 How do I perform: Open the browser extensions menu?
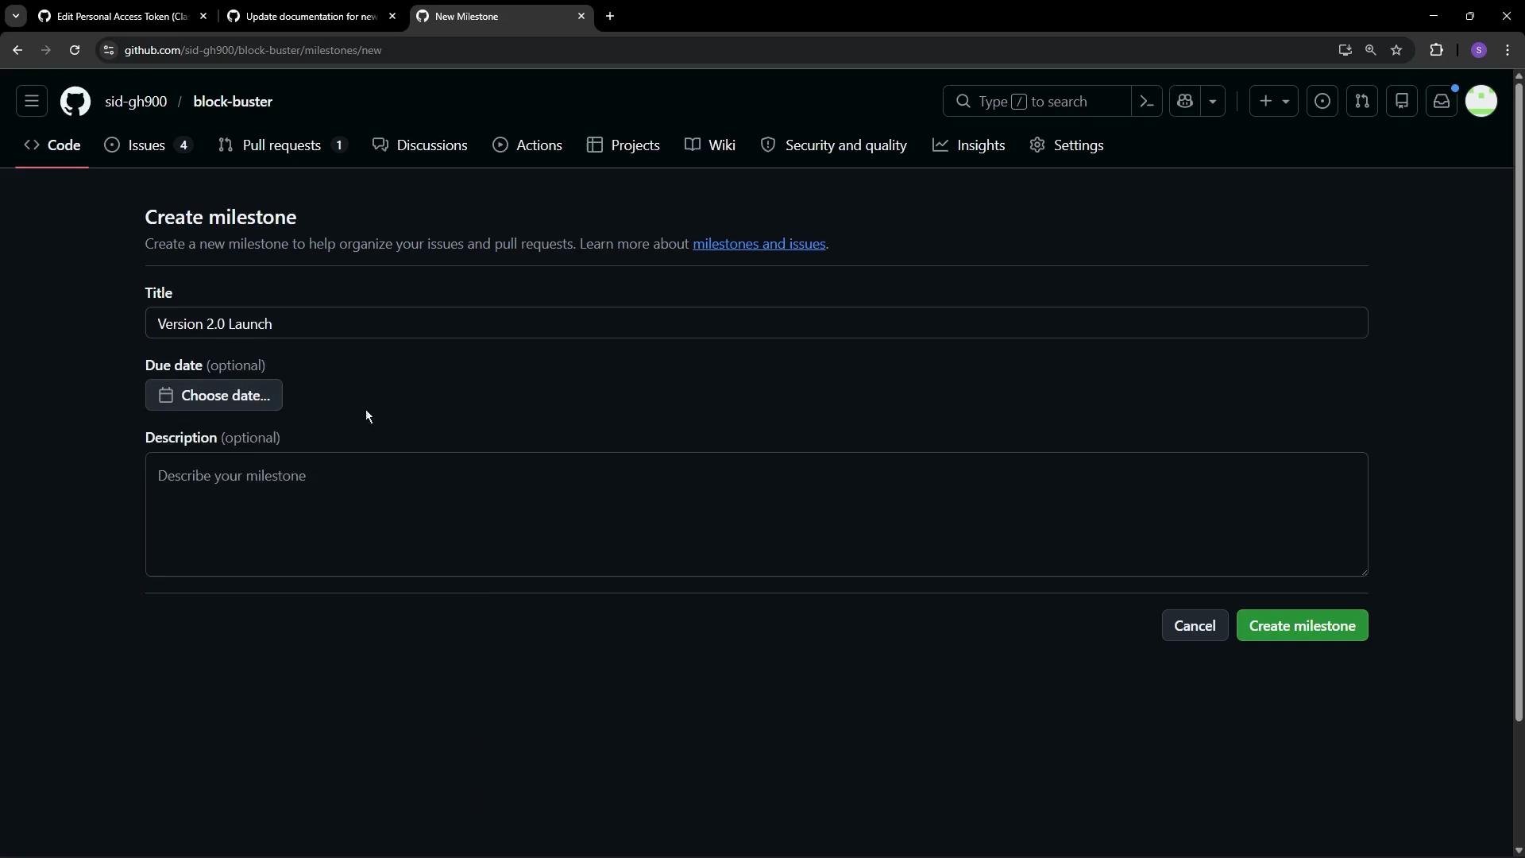(x=1436, y=50)
